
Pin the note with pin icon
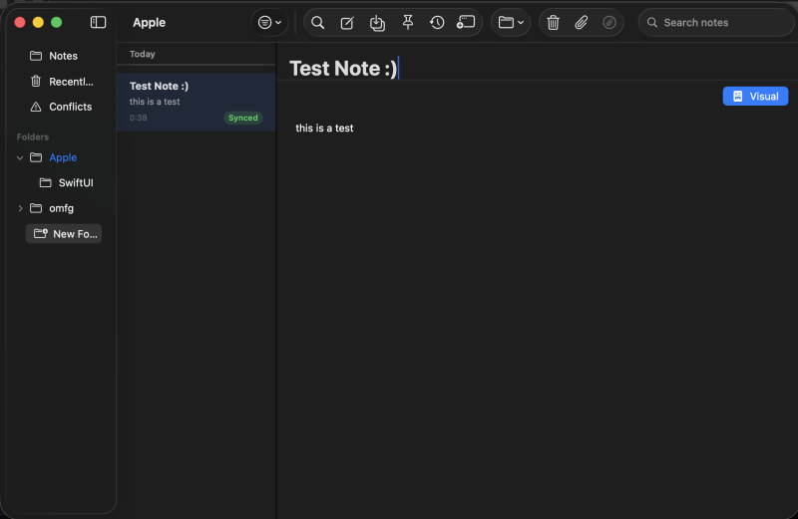pos(408,22)
